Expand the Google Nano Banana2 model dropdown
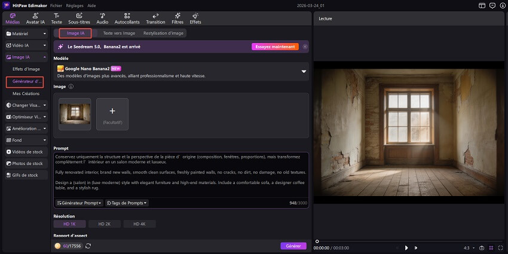 coord(304,72)
